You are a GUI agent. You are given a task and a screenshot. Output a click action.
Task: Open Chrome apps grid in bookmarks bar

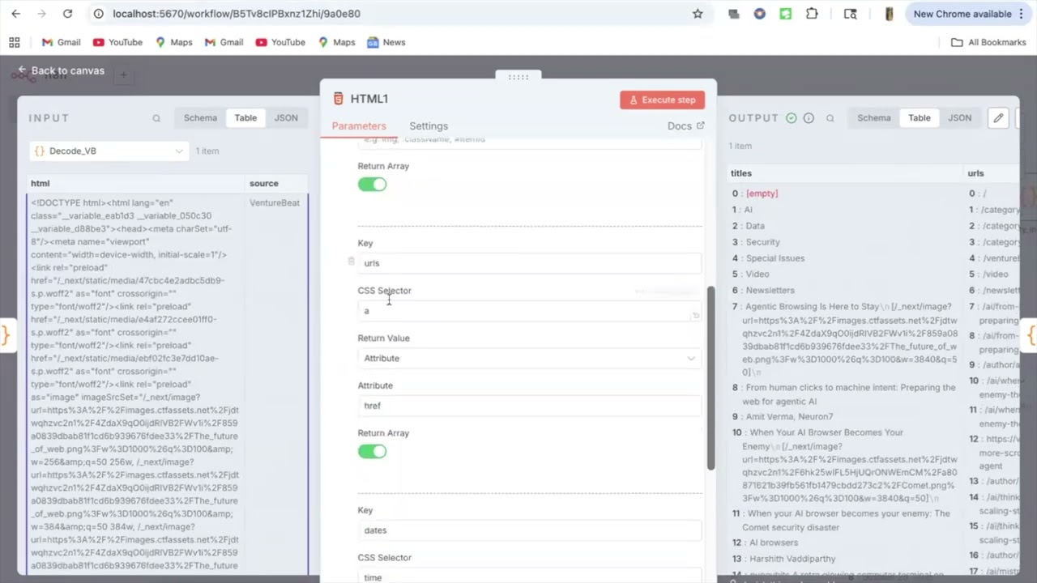click(14, 42)
